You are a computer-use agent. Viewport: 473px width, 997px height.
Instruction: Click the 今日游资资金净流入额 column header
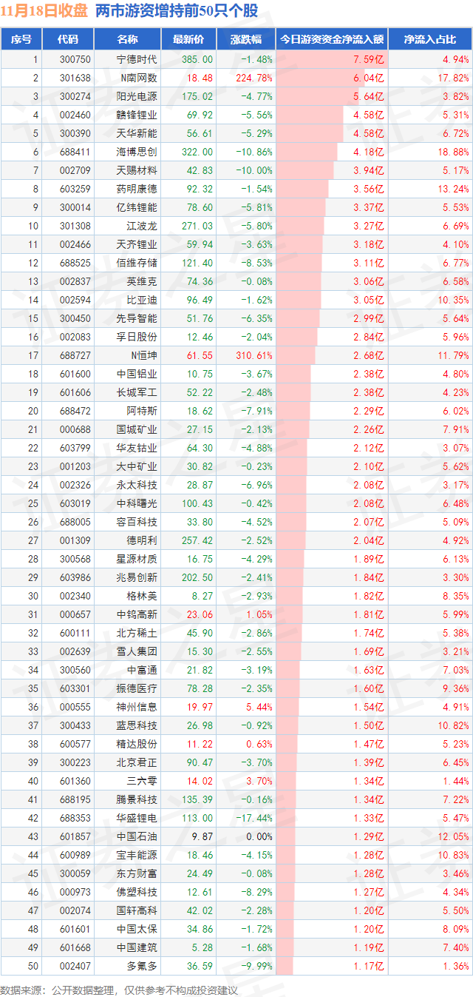pyautogui.click(x=331, y=40)
